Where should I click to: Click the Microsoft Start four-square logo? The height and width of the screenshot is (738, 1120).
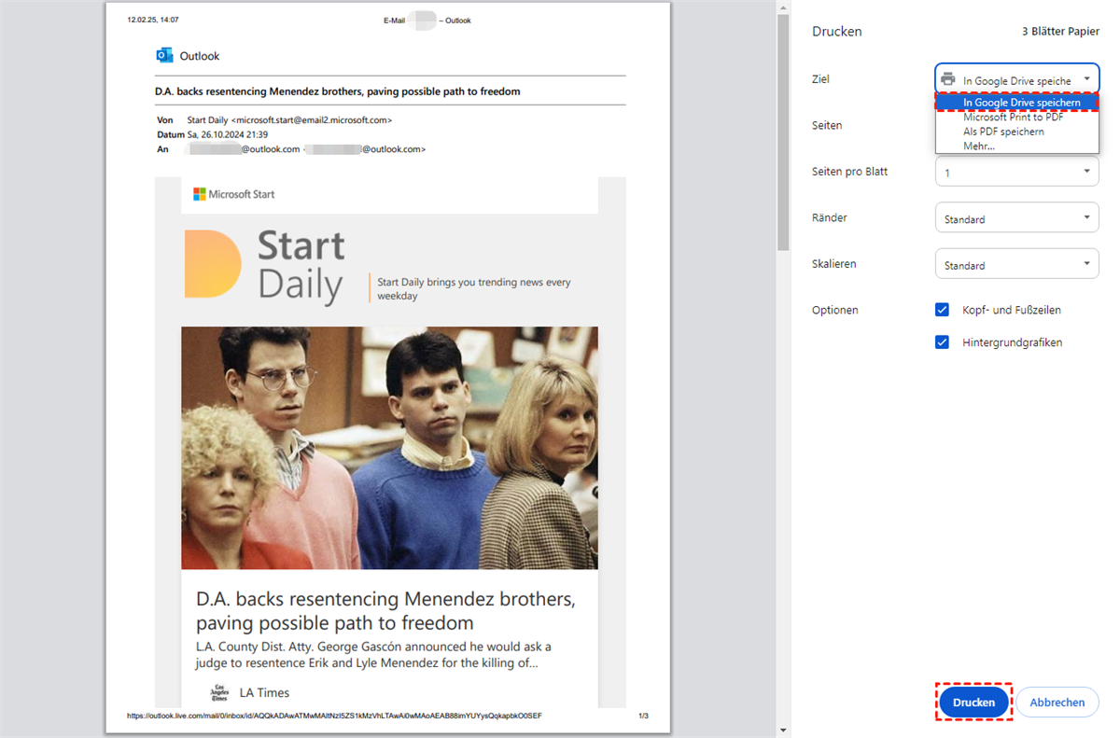(199, 194)
